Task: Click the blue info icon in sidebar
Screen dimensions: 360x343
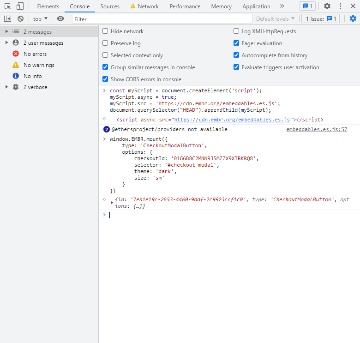Action: (x=16, y=76)
